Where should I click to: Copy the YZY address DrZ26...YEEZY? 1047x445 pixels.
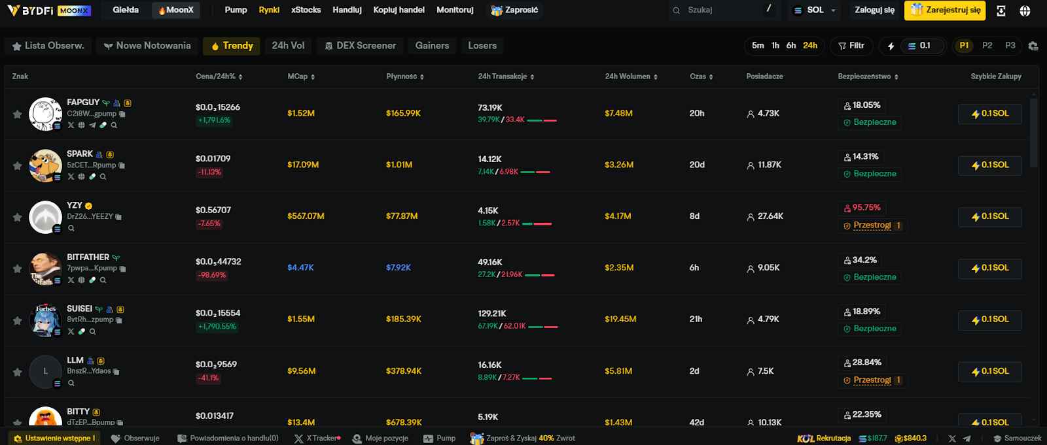[118, 217]
